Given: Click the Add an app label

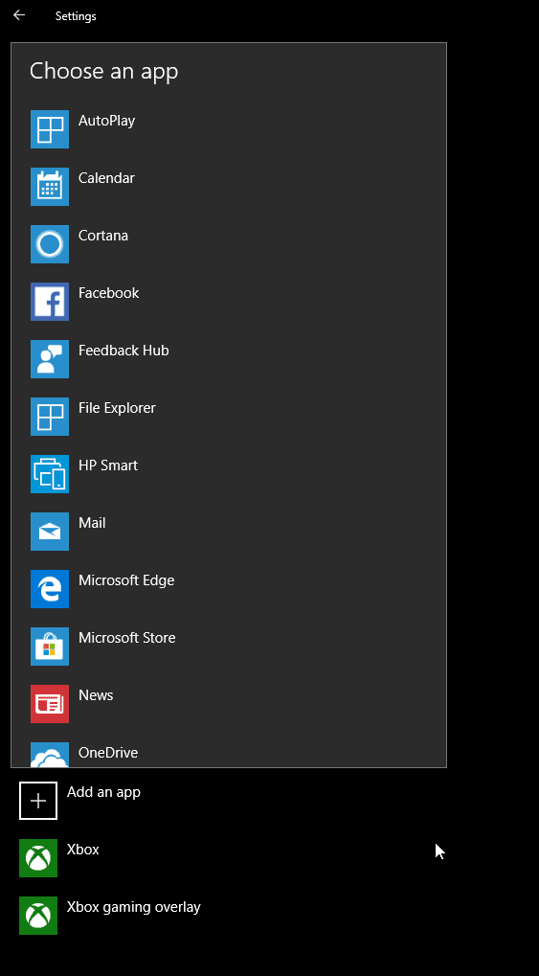Looking at the screenshot, I should coord(104,792).
